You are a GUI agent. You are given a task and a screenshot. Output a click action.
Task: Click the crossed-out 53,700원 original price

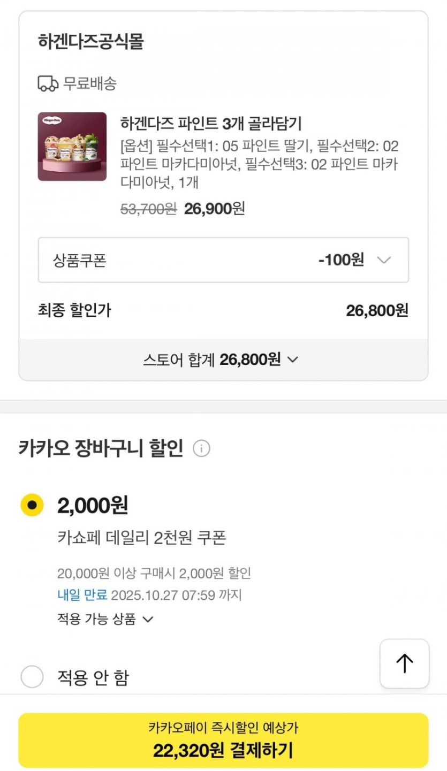[x=148, y=209]
